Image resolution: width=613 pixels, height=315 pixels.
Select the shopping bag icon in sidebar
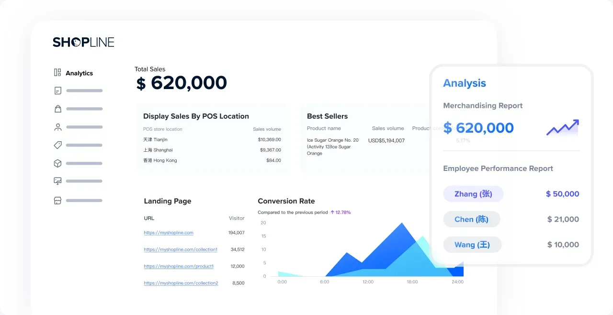coord(57,109)
